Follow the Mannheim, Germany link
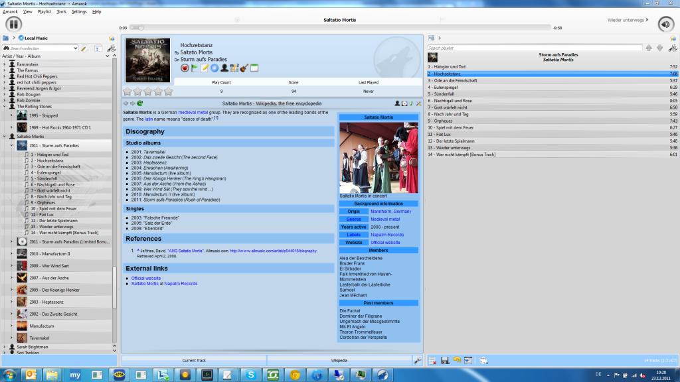The width and height of the screenshot is (680, 382). point(390,212)
